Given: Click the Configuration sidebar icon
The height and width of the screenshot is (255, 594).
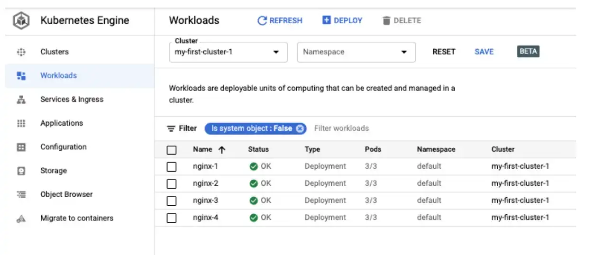Looking at the screenshot, I should pyautogui.click(x=21, y=147).
